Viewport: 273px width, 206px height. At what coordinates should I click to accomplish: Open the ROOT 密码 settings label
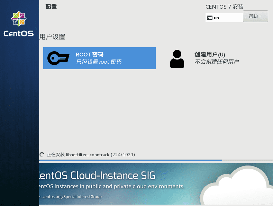(x=90, y=54)
